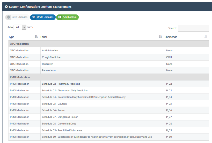Select the Schedule 09 Prohibited Substance label
Image resolution: width=212 pixels, height=143 pixels.
[x=62, y=130]
